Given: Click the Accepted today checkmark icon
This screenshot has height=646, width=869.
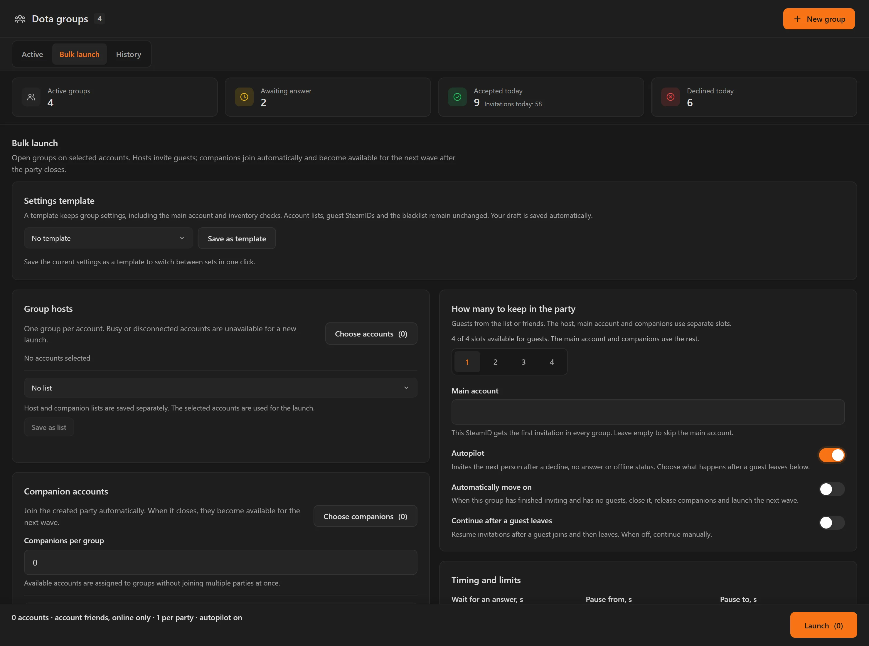Looking at the screenshot, I should [457, 97].
